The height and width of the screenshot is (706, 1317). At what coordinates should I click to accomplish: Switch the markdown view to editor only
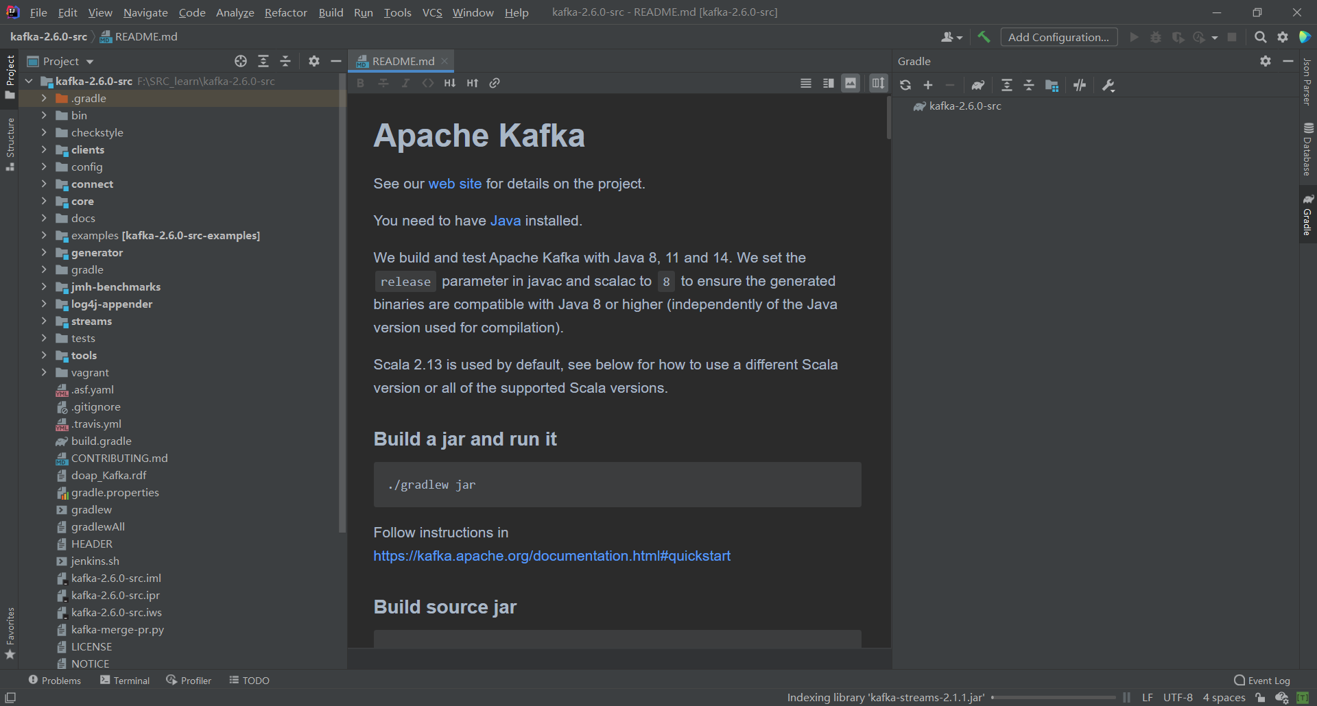pos(806,83)
